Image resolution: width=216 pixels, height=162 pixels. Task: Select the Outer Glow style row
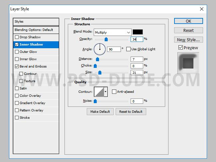(x=36, y=52)
